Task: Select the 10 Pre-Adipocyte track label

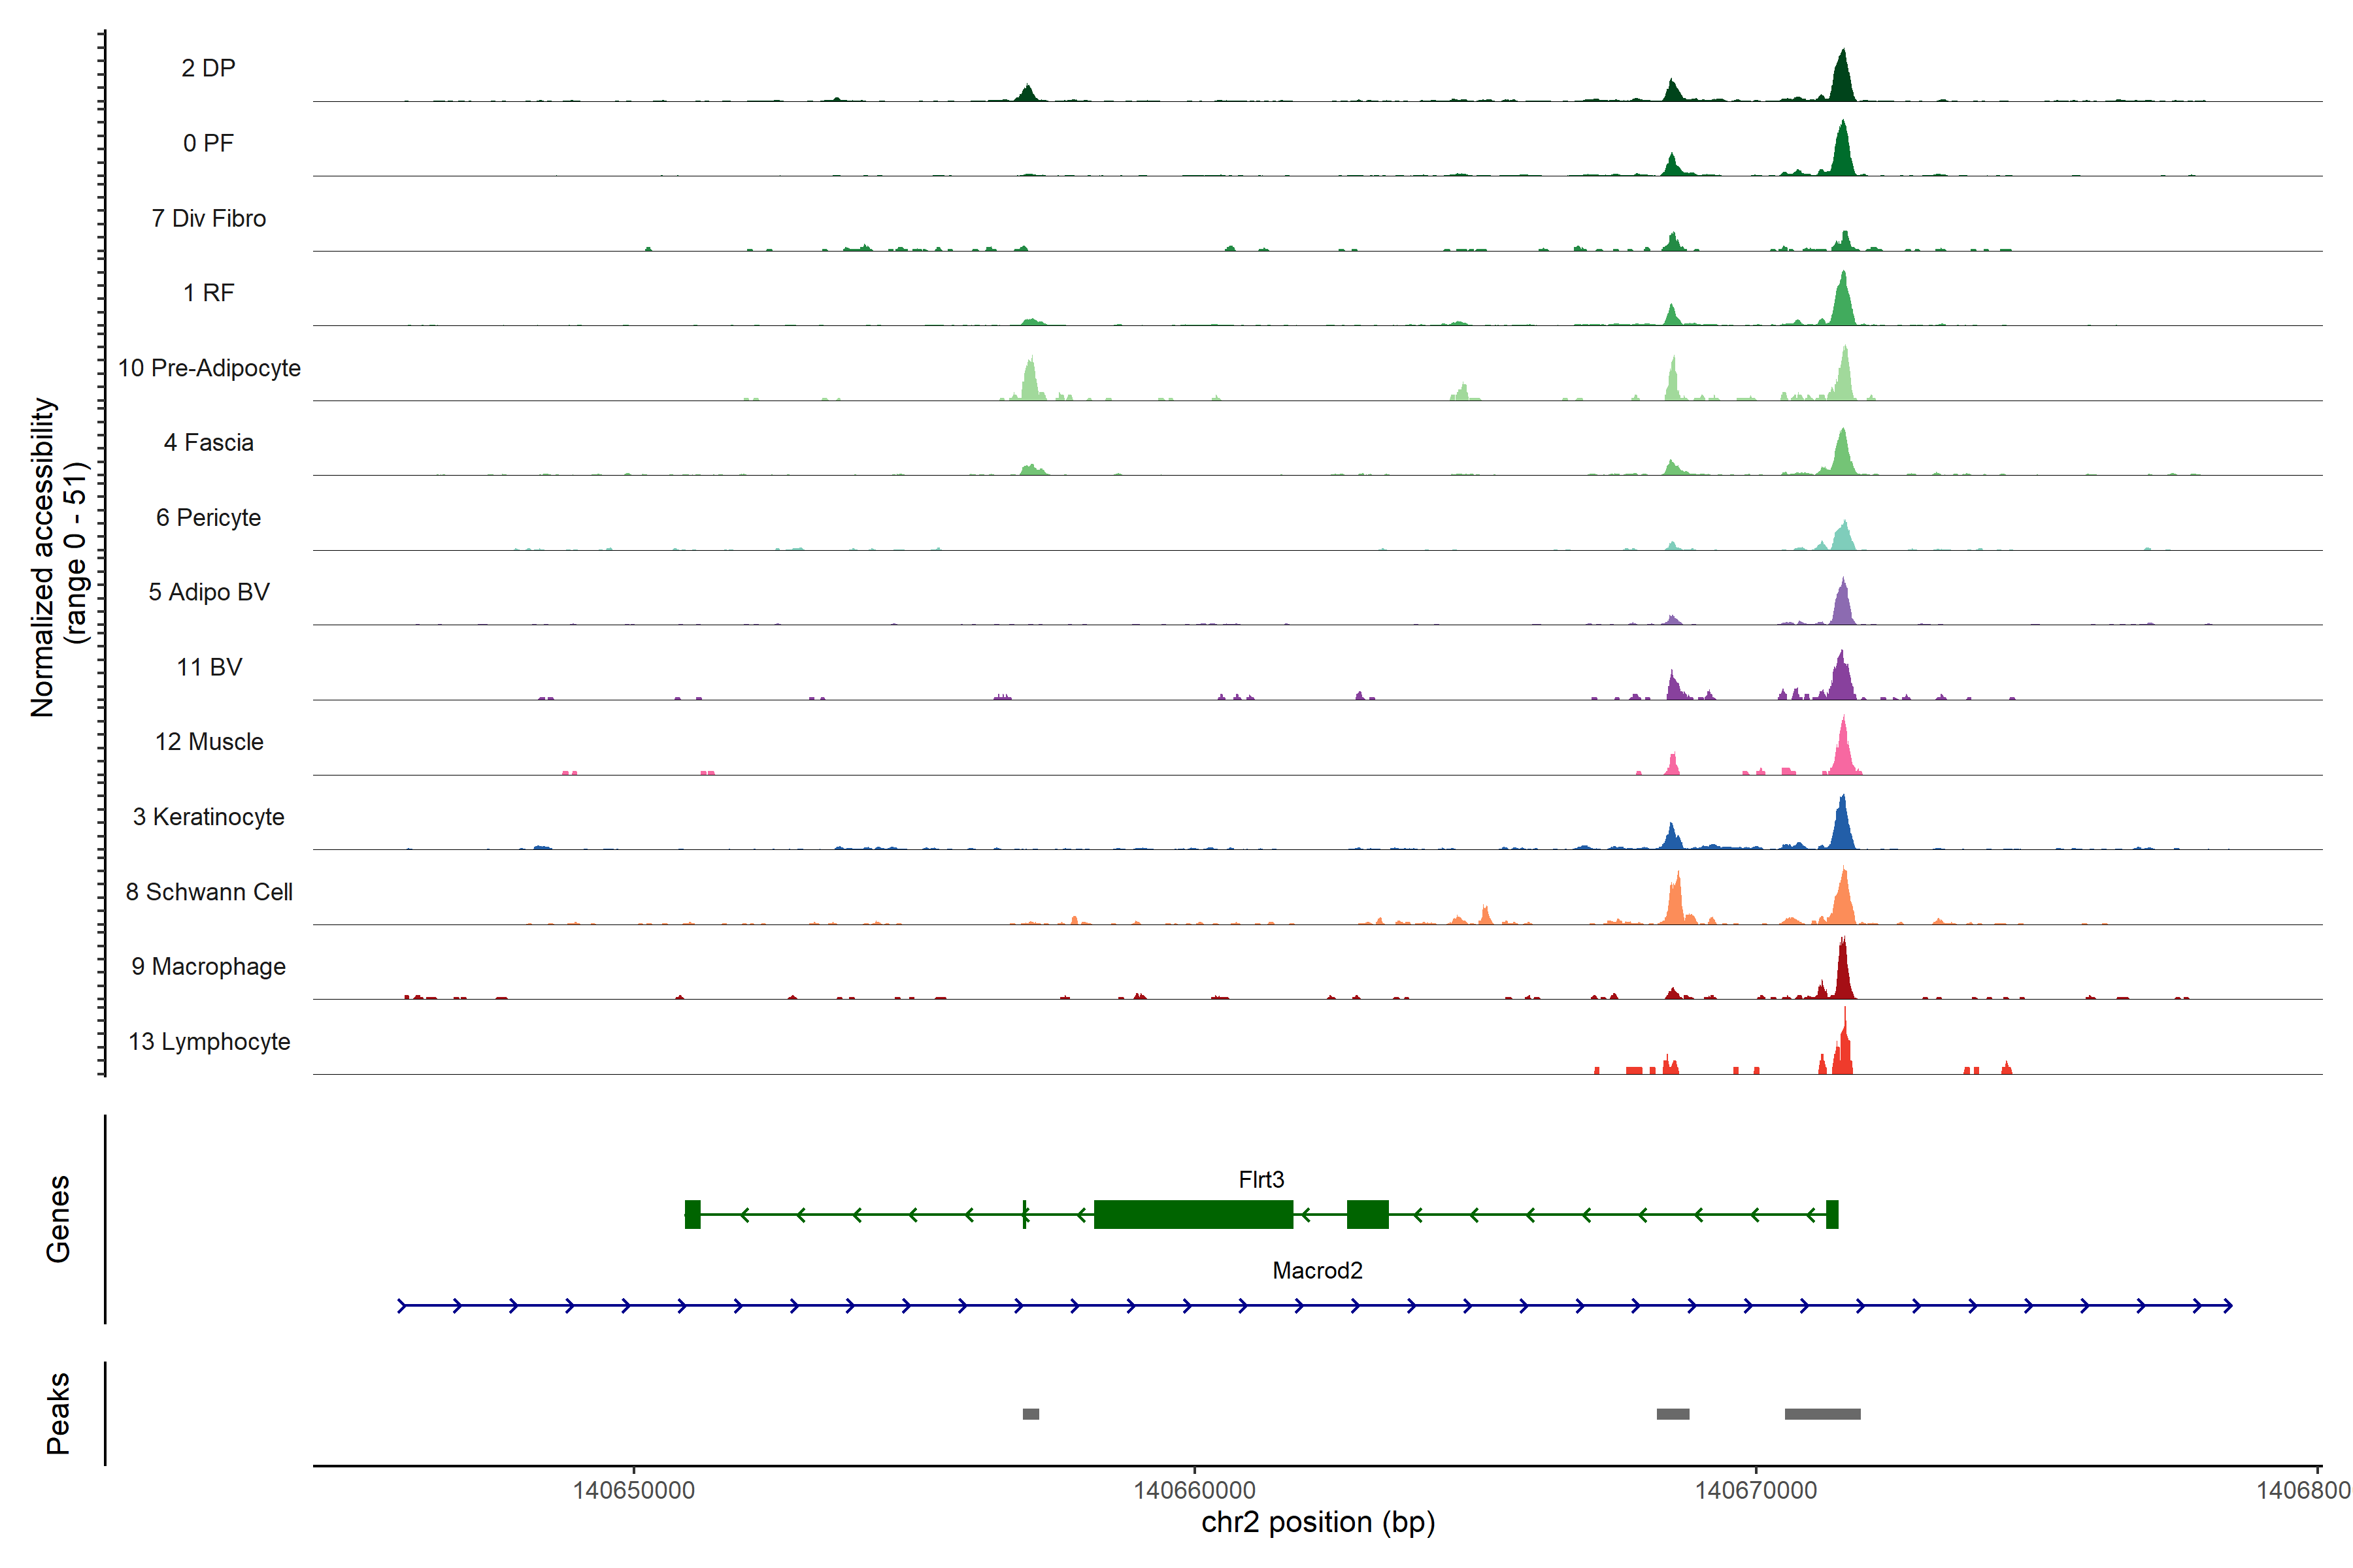Action: [209, 368]
